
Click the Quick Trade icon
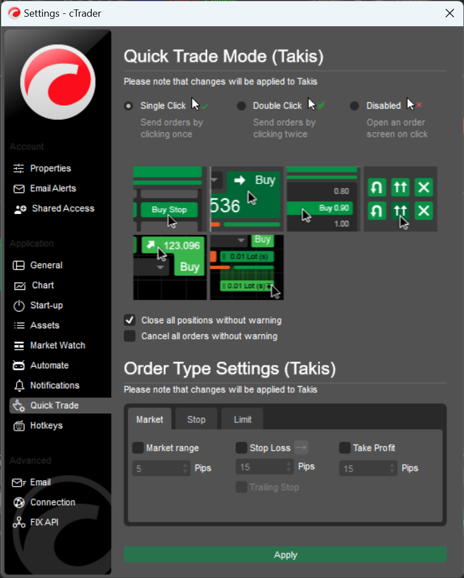coord(19,406)
